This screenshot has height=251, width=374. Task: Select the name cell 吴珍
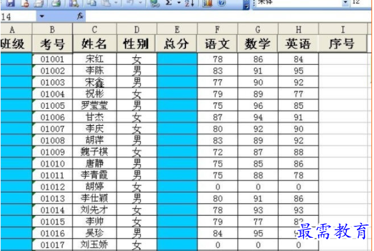[x=95, y=233]
